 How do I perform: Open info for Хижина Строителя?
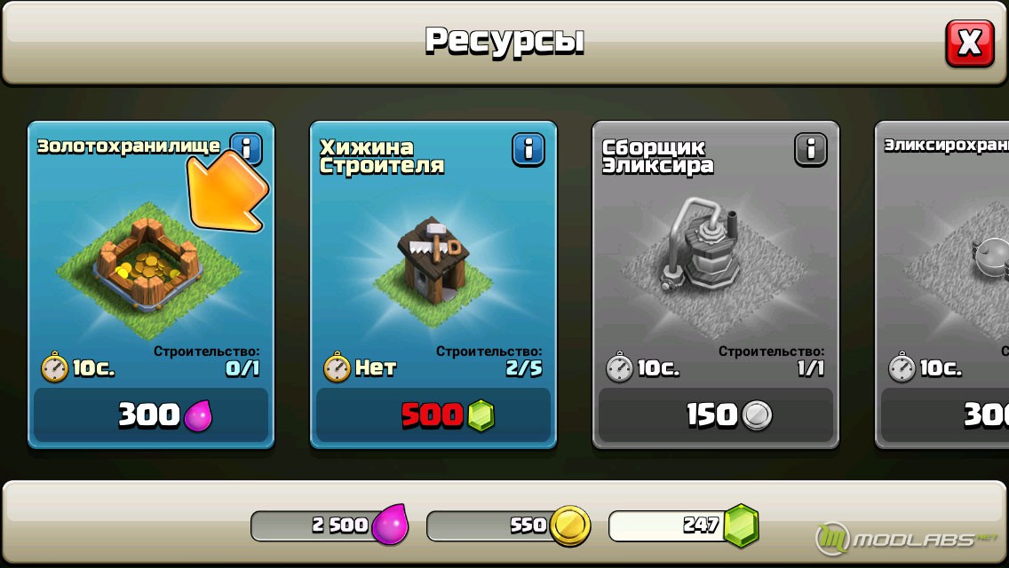point(528,149)
